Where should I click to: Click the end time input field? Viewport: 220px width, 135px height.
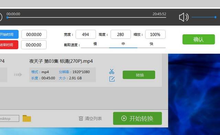click(x=34, y=45)
